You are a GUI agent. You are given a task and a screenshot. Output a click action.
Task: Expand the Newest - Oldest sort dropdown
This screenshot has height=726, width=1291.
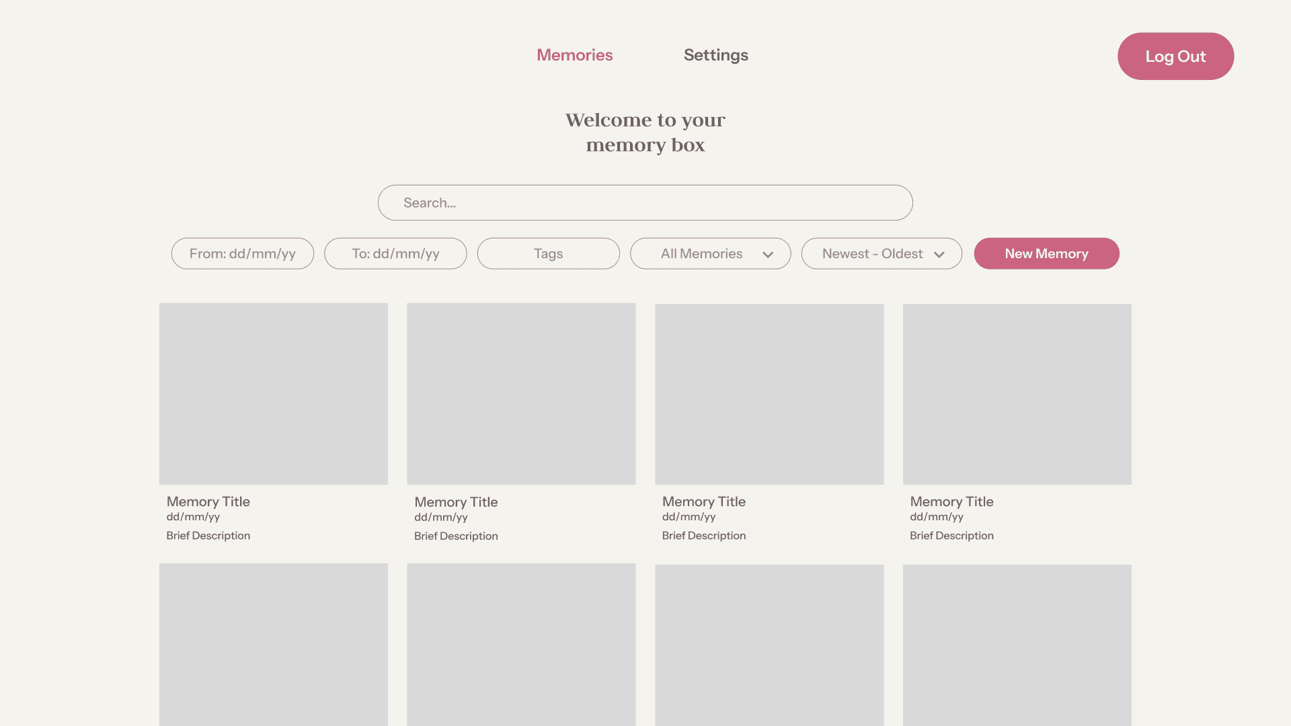(872, 253)
